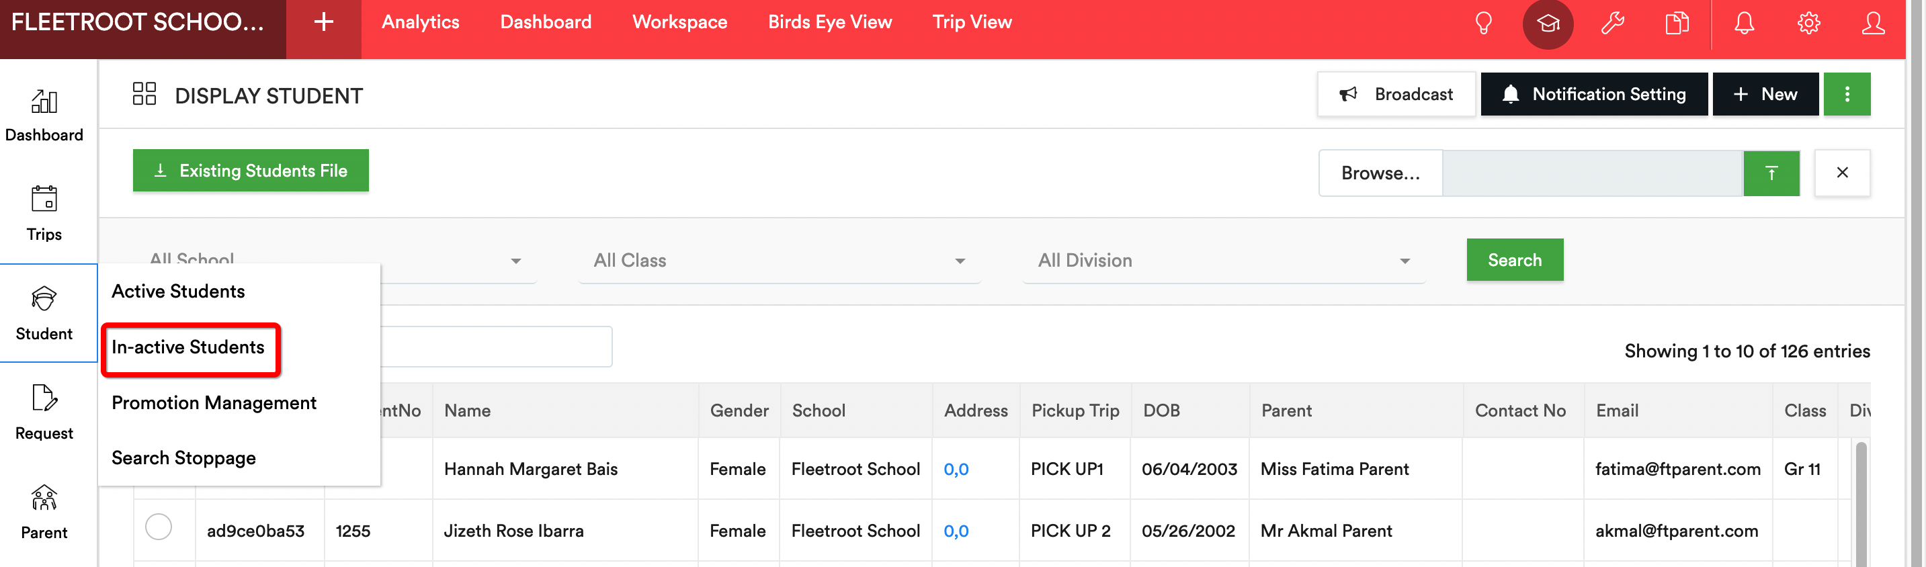
Task: Open settings gear icon in header
Action: 1808,23
